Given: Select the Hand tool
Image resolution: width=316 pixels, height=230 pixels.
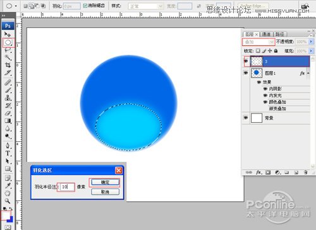Looking at the screenshot, I should 8,193.
